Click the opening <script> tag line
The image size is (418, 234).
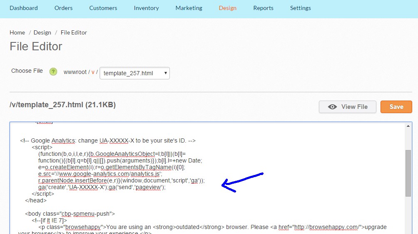click(42, 147)
